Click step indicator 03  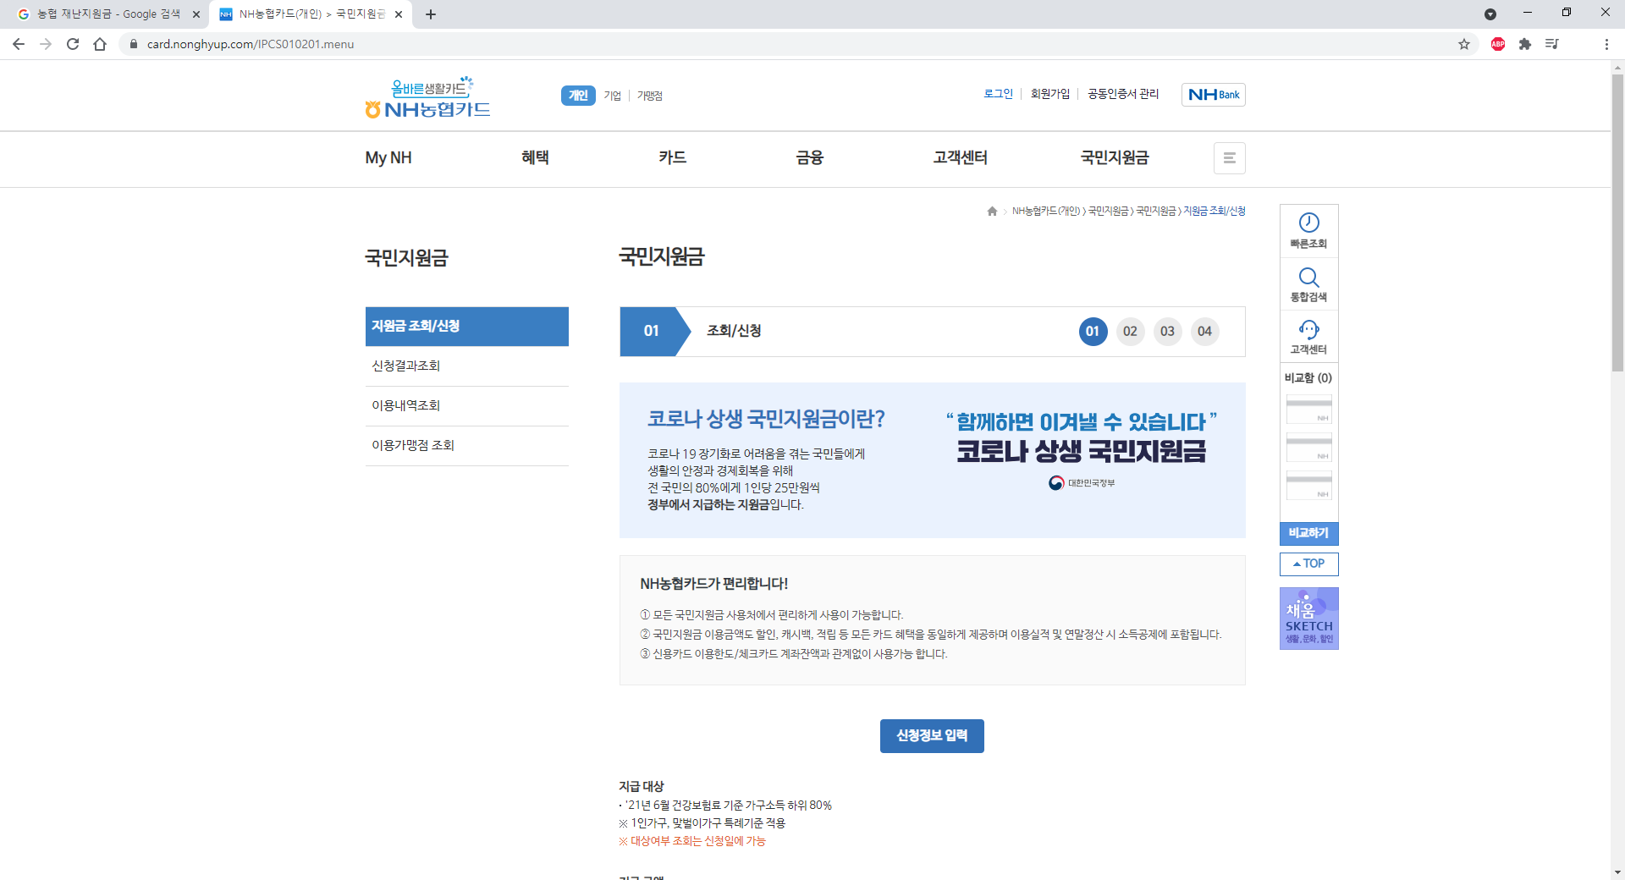coord(1167,332)
